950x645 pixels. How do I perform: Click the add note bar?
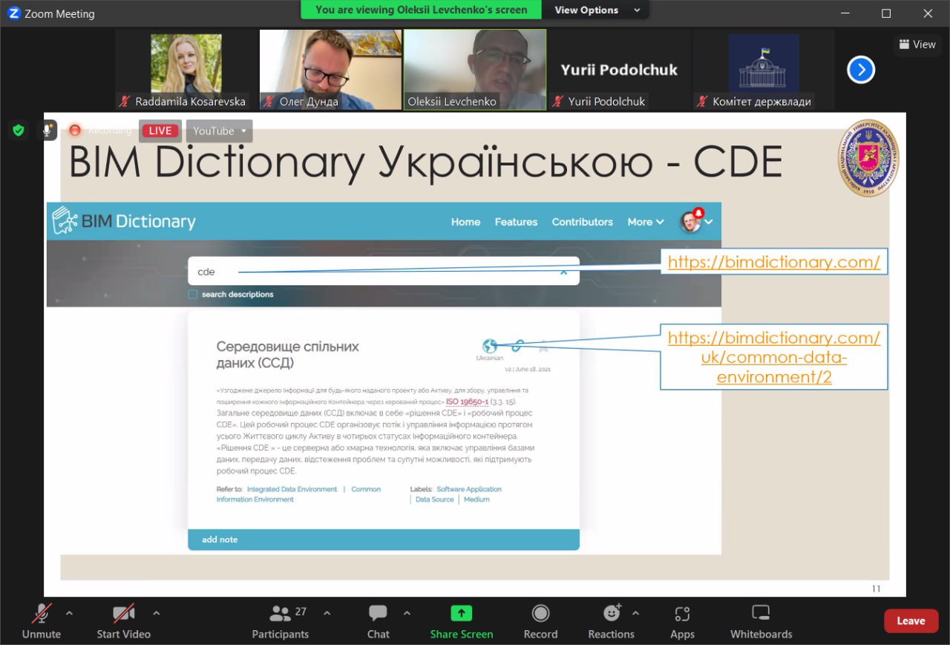click(x=383, y=539)
